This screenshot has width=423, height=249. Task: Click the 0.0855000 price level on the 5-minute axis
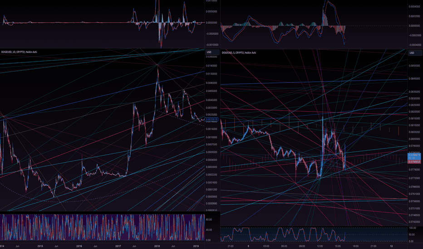pos(414,66)
